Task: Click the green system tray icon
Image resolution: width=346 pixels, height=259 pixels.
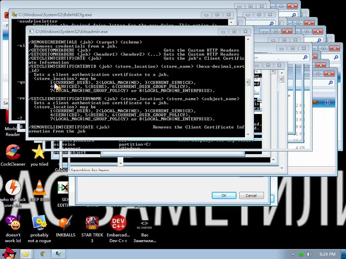Action: click(301, 254)
